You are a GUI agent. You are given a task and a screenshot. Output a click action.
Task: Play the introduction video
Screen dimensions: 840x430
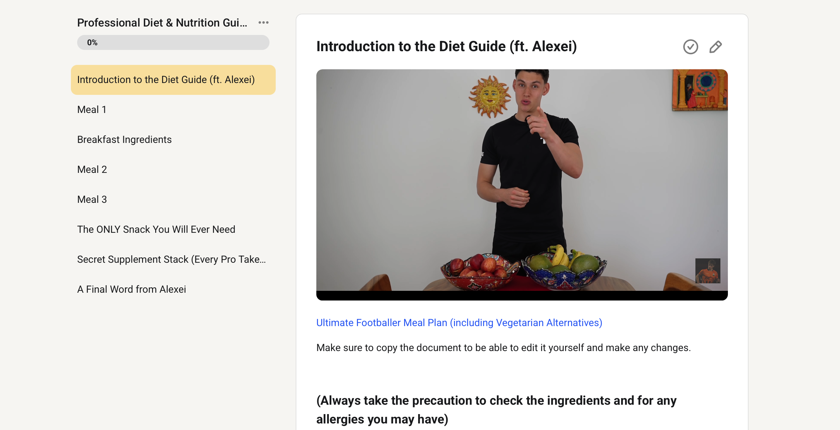(x=522, y=180)
